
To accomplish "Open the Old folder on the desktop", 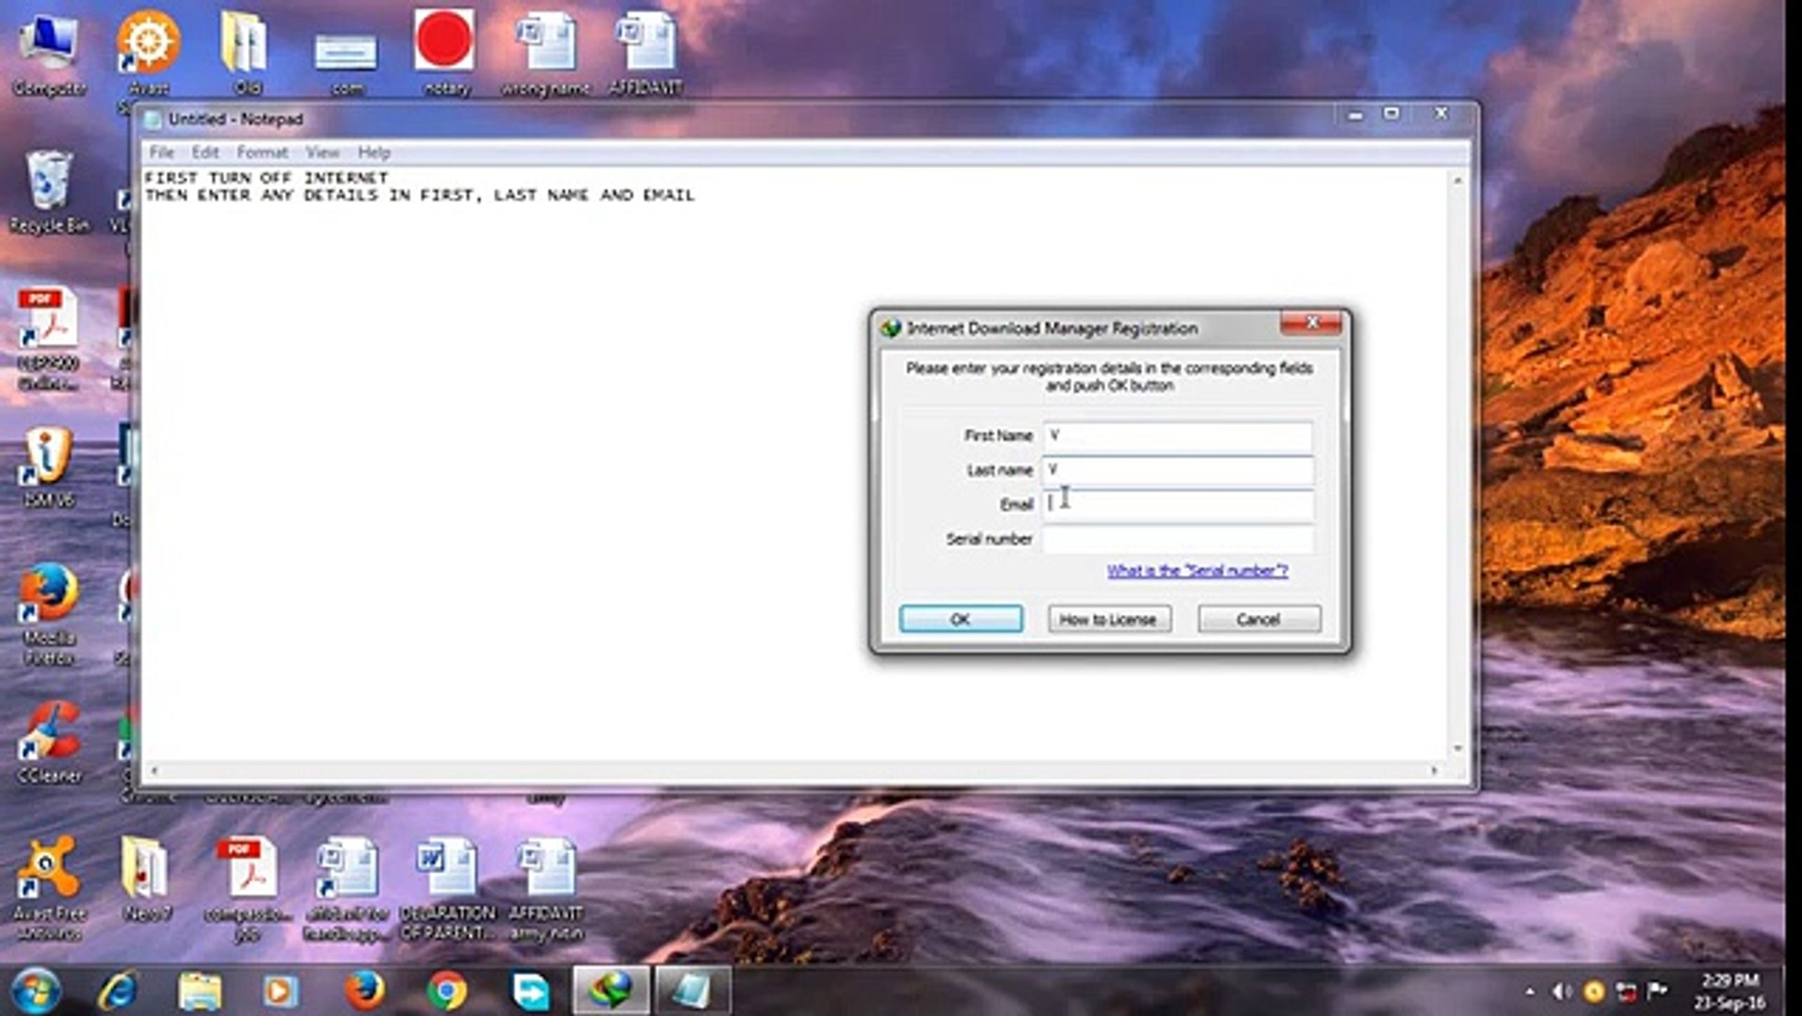I will pos(247,54).
